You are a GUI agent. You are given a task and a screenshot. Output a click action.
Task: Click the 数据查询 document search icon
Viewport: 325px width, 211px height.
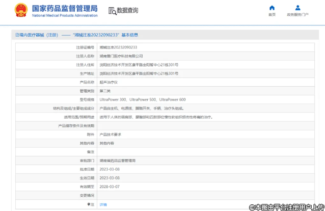coord(112,10)
